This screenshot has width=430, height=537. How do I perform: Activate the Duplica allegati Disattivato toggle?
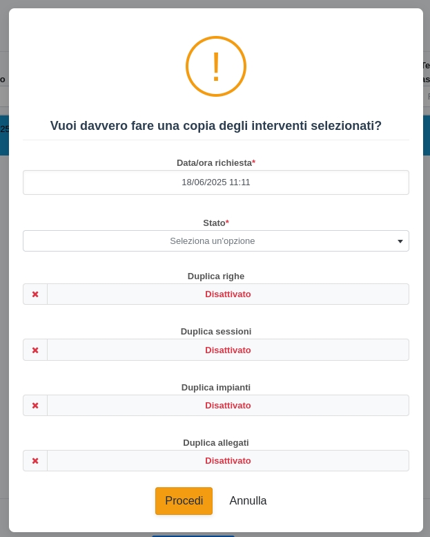coord(228,461)
